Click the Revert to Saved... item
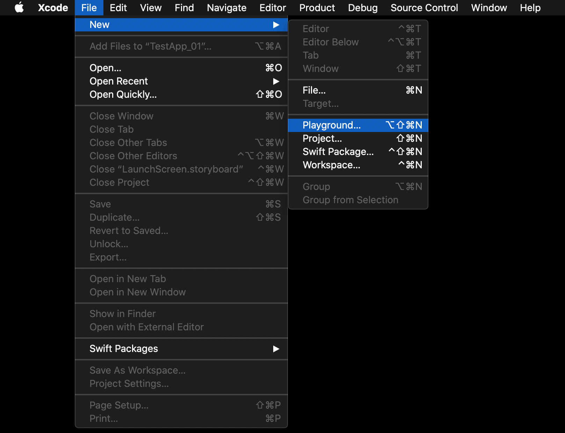Screen dimensions: 565x433 (181, 230)
